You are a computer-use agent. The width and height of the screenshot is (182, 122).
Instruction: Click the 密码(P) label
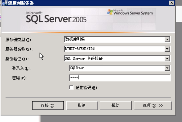pyautogui.click(x=20, y=78)
